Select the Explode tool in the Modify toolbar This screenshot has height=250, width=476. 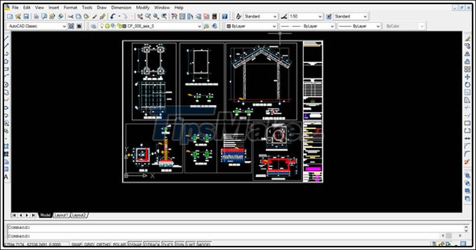click(468, 162)
